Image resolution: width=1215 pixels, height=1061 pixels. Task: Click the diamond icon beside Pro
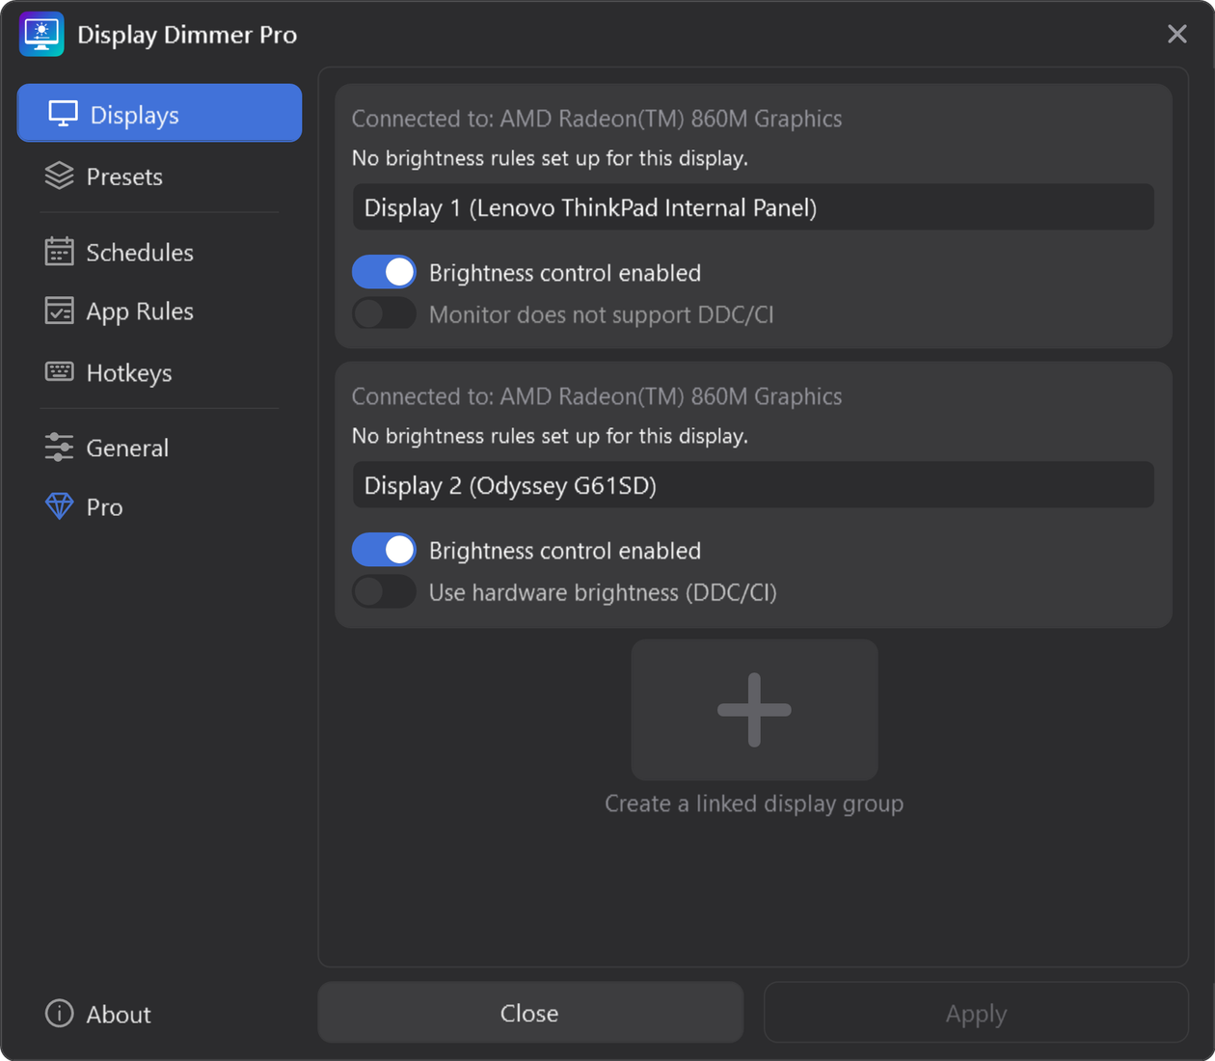click(x=59, y=506)
